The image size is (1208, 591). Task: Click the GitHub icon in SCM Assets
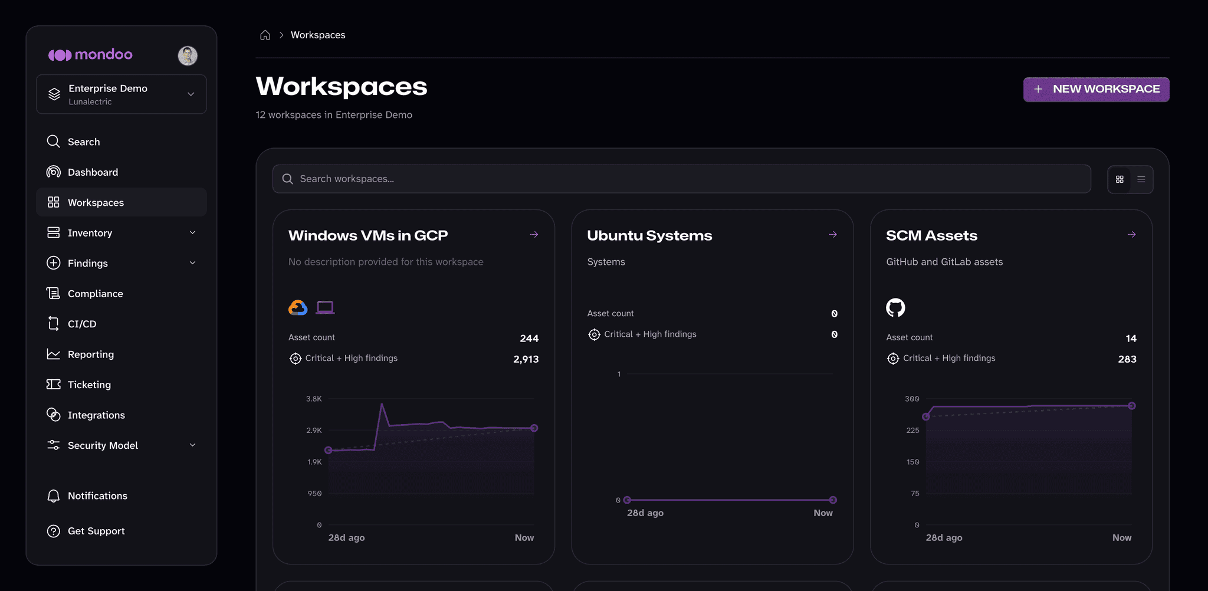(895, 307)
